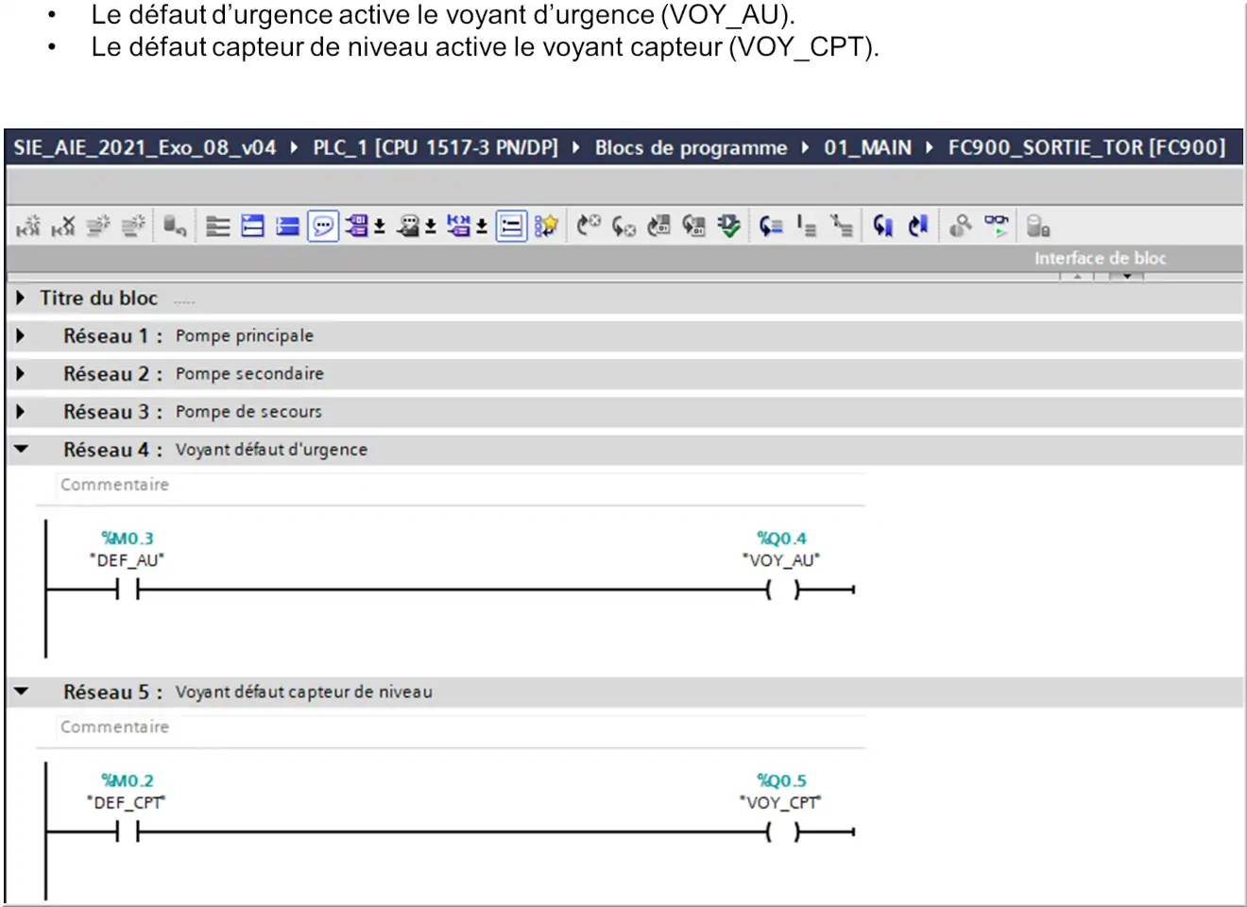1247x907 pixels.
Task: Click the second curved-arrow error navigation icon
Action: [x=623, y=226]
